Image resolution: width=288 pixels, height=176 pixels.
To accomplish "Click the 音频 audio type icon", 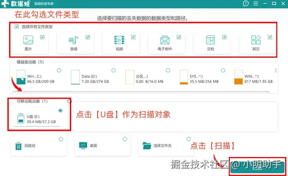I will (x=74, y=40).
